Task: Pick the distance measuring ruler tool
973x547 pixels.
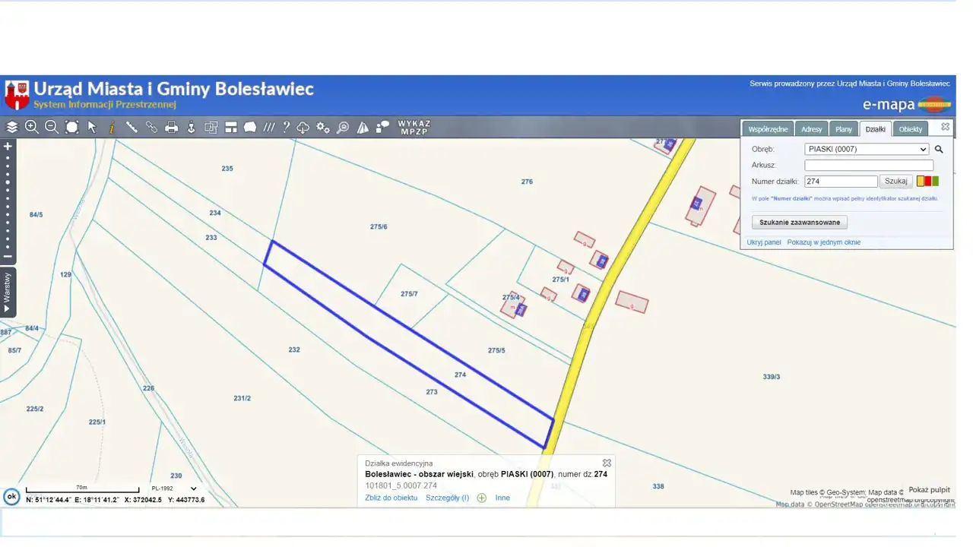Action: (x=132, y=127)
